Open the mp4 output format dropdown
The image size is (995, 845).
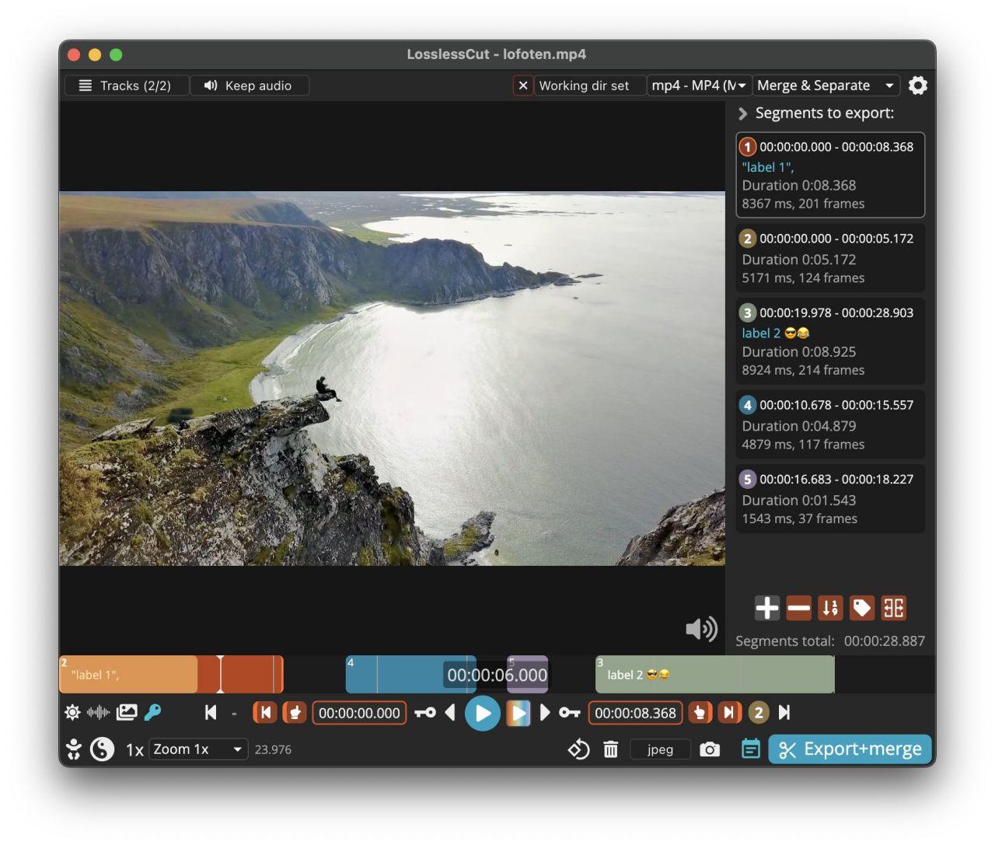[x=699, y=86]
